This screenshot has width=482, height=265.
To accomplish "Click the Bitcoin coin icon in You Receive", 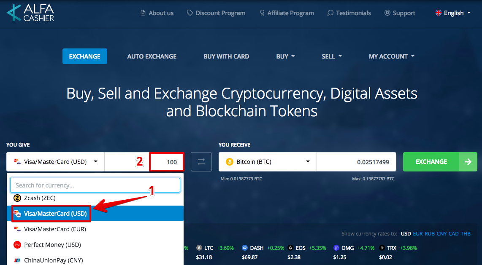I will point(230,162).
